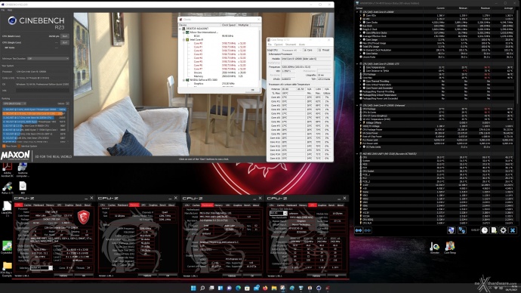Viewport: 521px width, 293px height.
Task: Open Minimum Test Duration dropdown
Action: point(48,58)
